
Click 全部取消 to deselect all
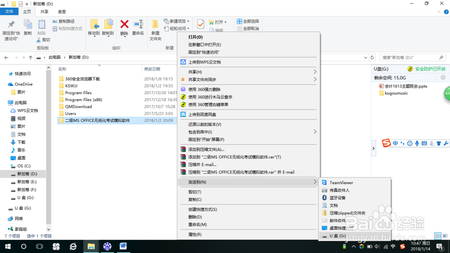(x=248, y=28)
